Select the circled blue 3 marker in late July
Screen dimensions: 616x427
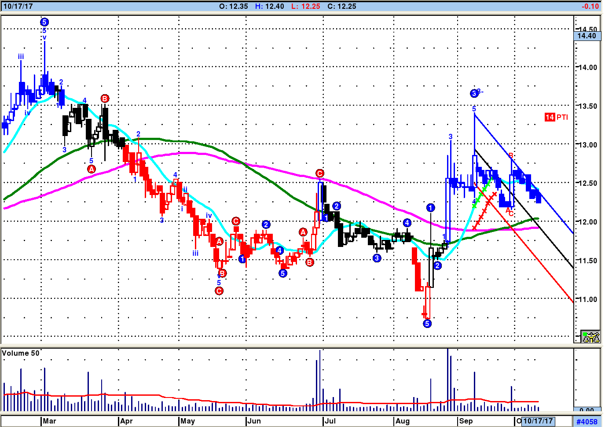(377, 258)
